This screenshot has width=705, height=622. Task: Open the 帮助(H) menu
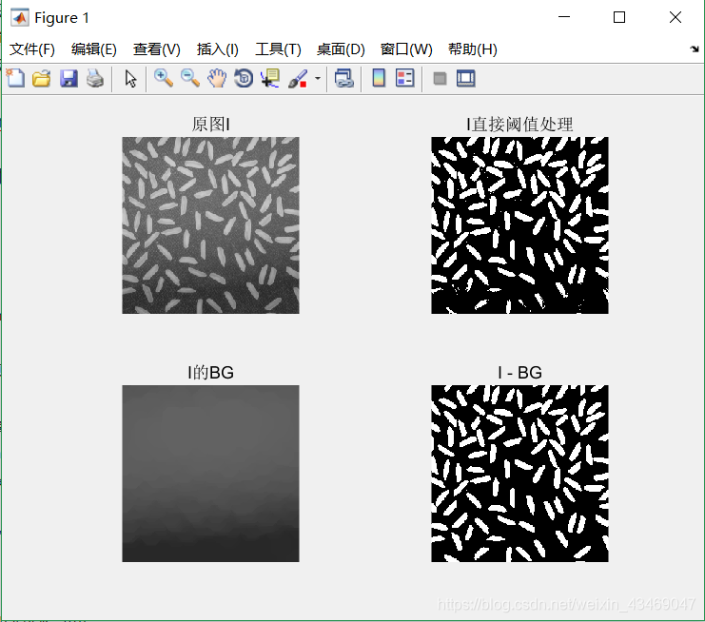(x=473, y=49)
